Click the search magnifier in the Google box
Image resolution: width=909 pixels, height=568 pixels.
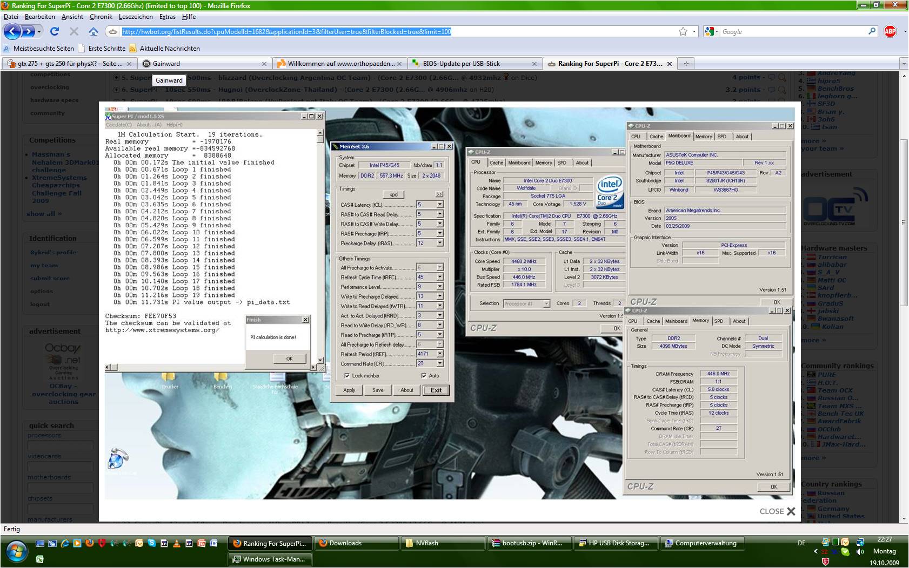[x=872, y=31]
